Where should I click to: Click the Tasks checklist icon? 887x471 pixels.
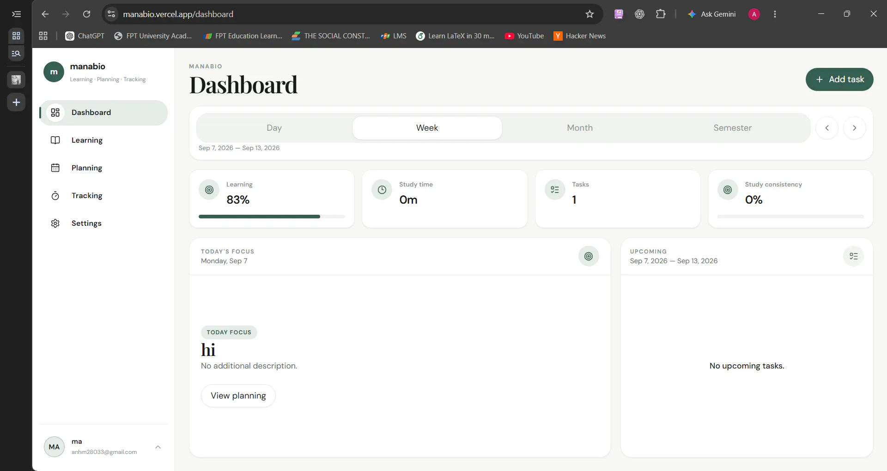click(555, 190)
